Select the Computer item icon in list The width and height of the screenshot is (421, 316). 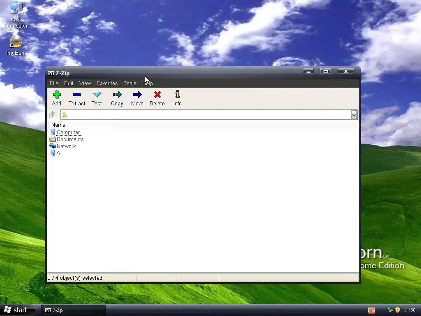tap(53, 132)
